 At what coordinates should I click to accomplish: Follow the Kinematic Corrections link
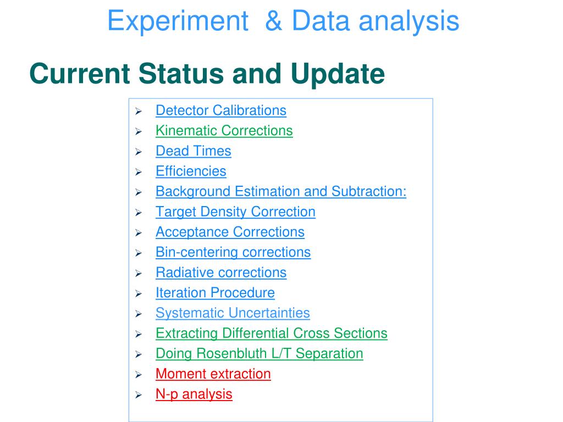click(224, 131)
